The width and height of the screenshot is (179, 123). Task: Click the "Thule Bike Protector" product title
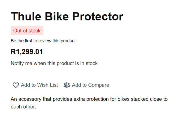[67, 17]
